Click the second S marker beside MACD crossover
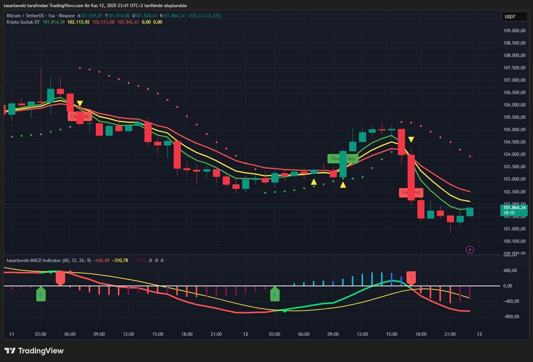Image resolution: width=533 pixels, height=362 pixels. [x=411, y=277]
